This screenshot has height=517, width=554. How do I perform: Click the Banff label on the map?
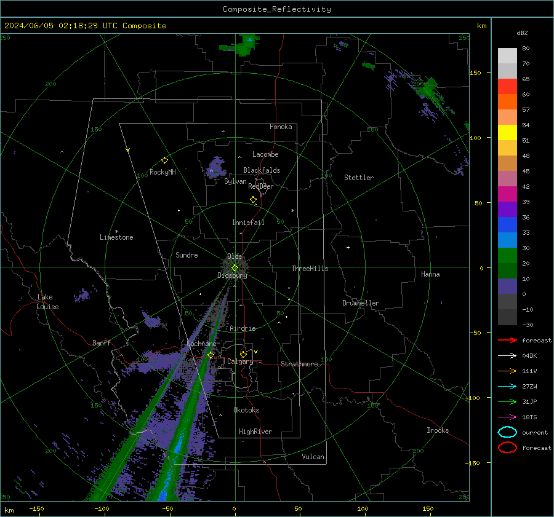(x=102, y=342)
